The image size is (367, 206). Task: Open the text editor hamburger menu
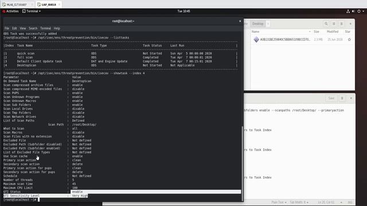[342, 98]
